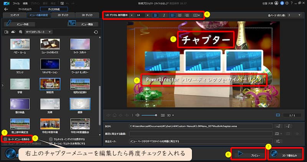The image size is (307, 162).
Task: Switch to the menu basic settings tab
Action: click(x=39, y=15)
